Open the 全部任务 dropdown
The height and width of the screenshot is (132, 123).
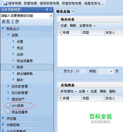click(x=87, y=26)
